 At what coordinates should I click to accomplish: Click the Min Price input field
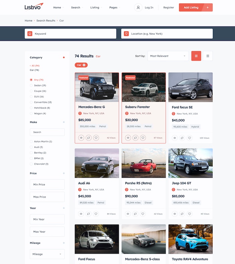tap(47, 184)
